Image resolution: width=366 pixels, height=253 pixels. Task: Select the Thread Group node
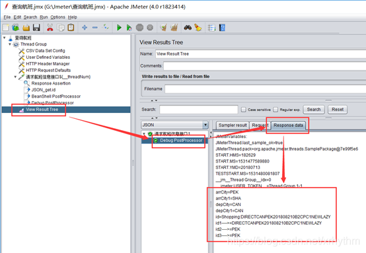tap(34, 44)
